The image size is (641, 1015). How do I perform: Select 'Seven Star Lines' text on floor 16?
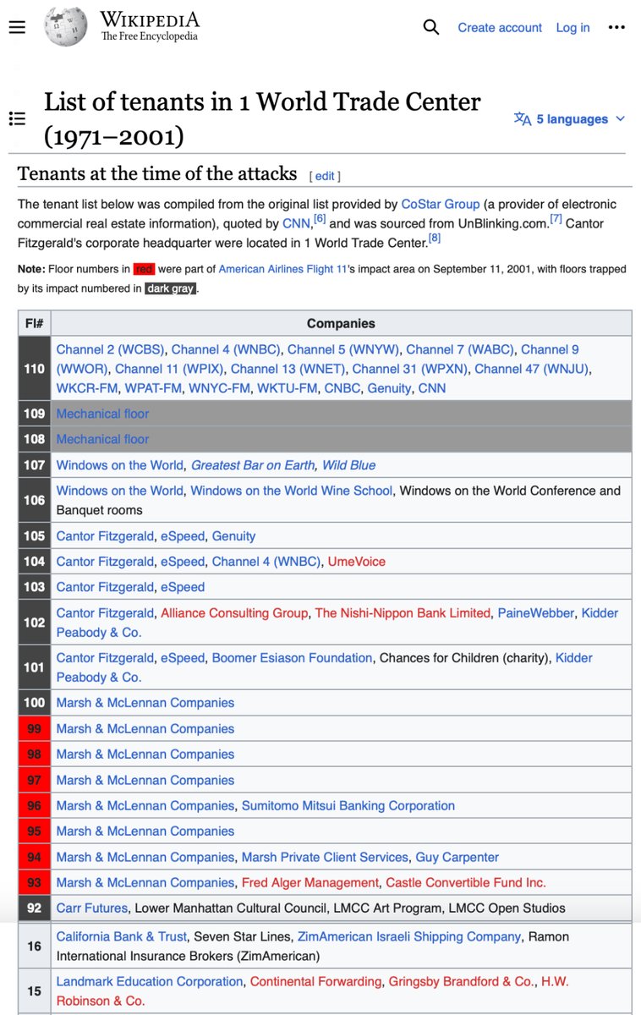click(x=242, y=937)
